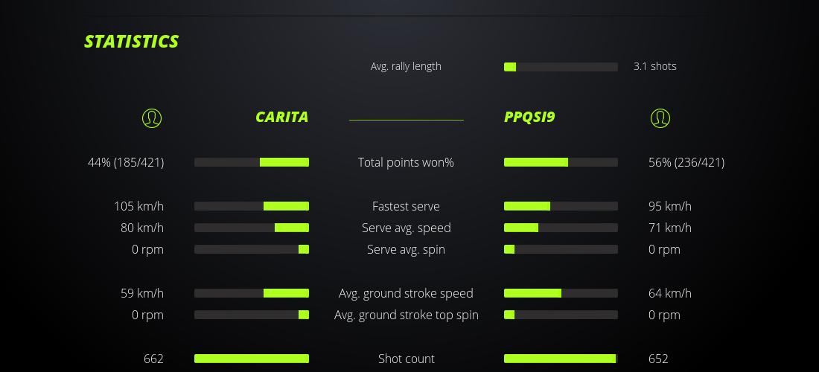
Task: Click PPQSI9's serve avg. spin bar
Action: pyautogui.click(x=561, y=249)
